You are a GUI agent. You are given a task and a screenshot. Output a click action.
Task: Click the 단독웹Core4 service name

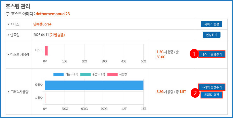[x=42, y=24]
